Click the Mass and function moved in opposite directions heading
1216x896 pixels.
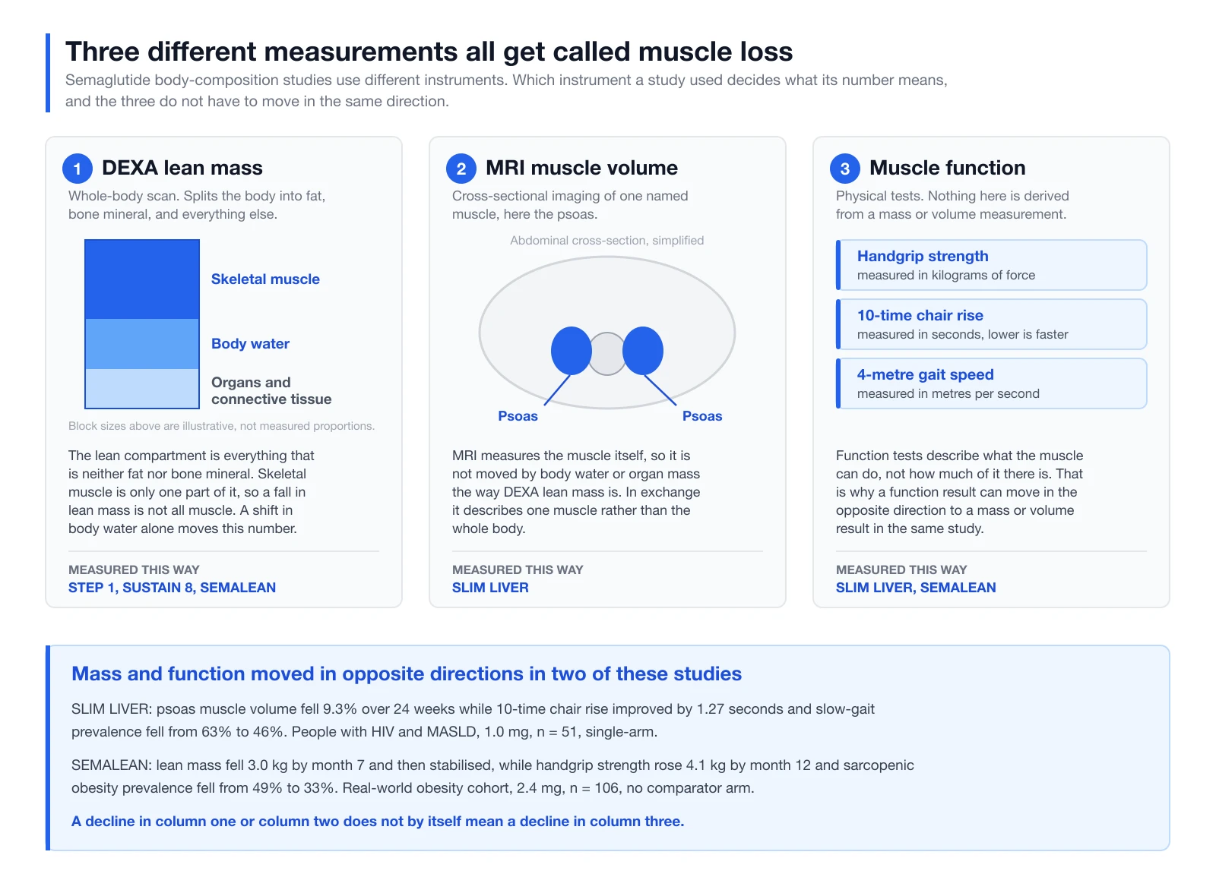tap(407, 674)
